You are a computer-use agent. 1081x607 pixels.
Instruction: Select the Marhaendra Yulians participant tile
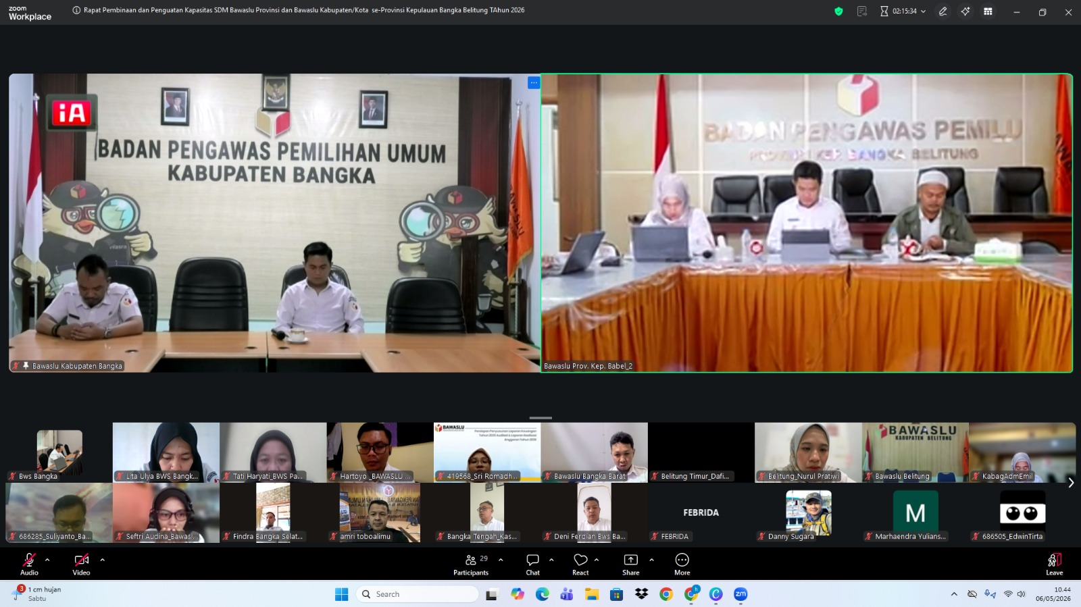point(915,512)
